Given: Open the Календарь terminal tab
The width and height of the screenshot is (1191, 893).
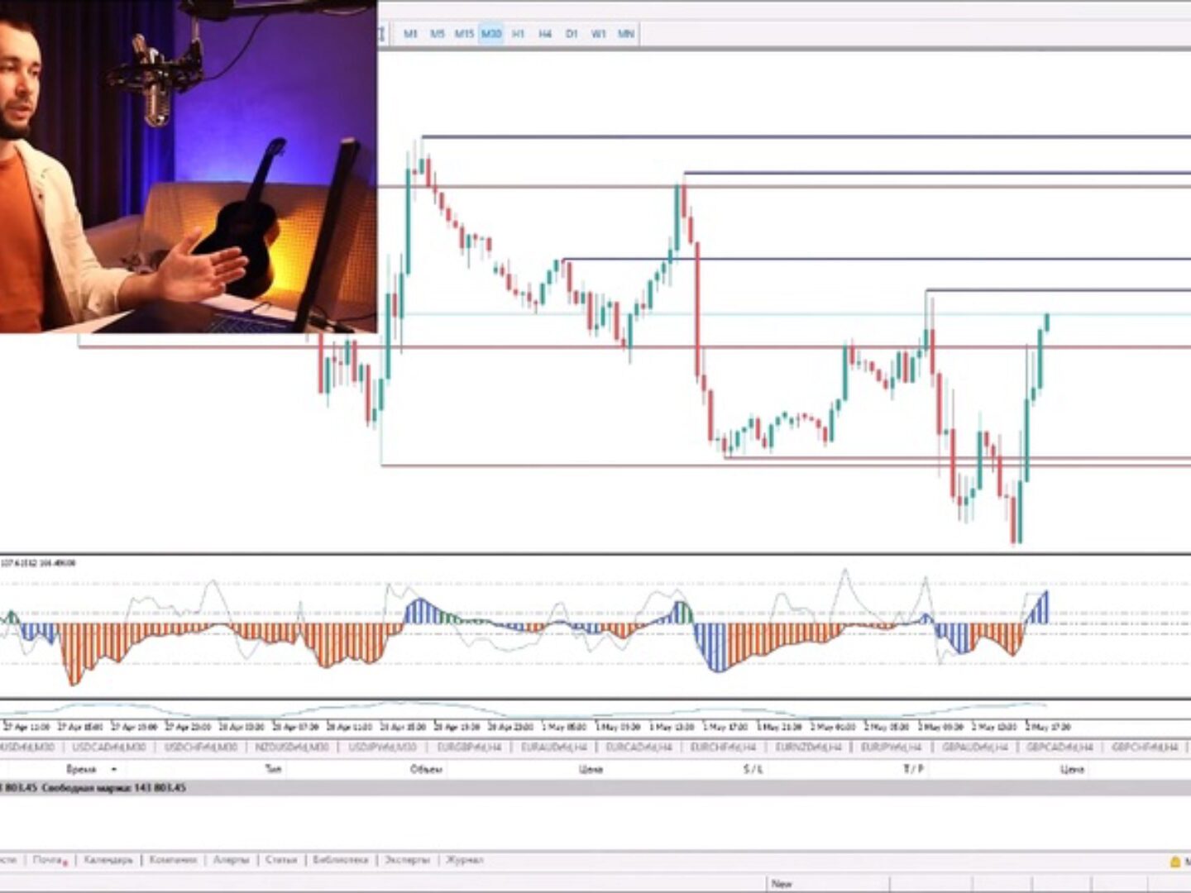Looking at the screenshot, I should (x=108, y=860).
